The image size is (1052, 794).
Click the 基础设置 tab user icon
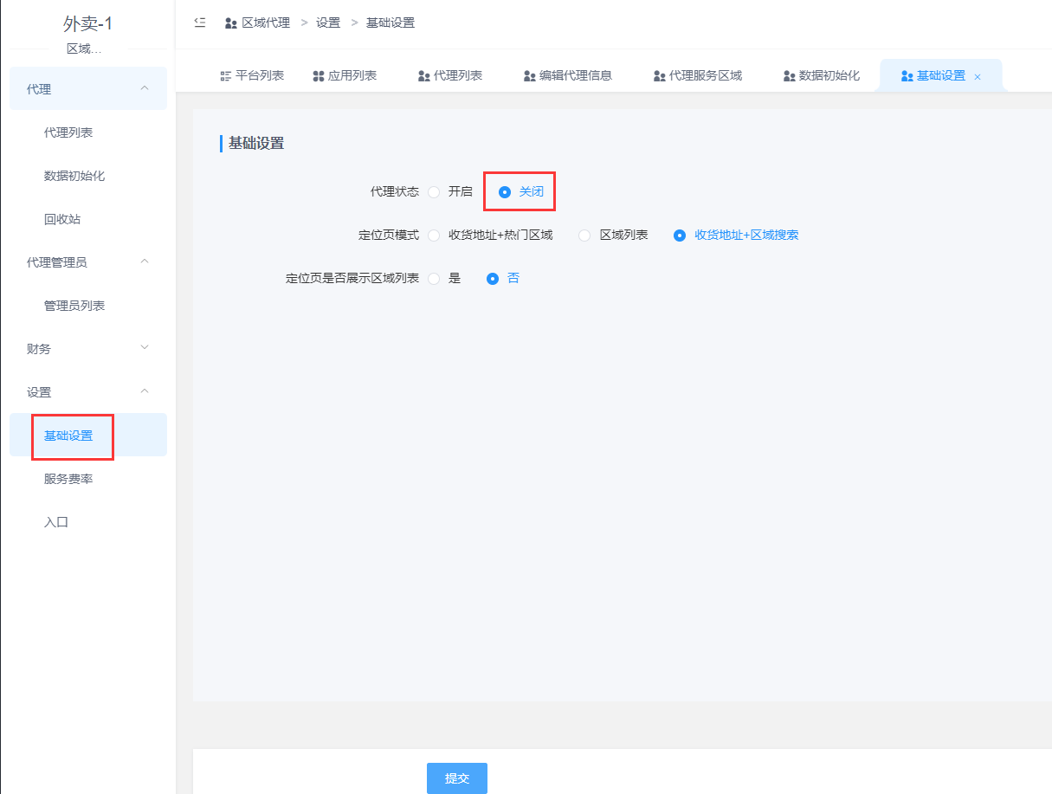click(907, 76)
